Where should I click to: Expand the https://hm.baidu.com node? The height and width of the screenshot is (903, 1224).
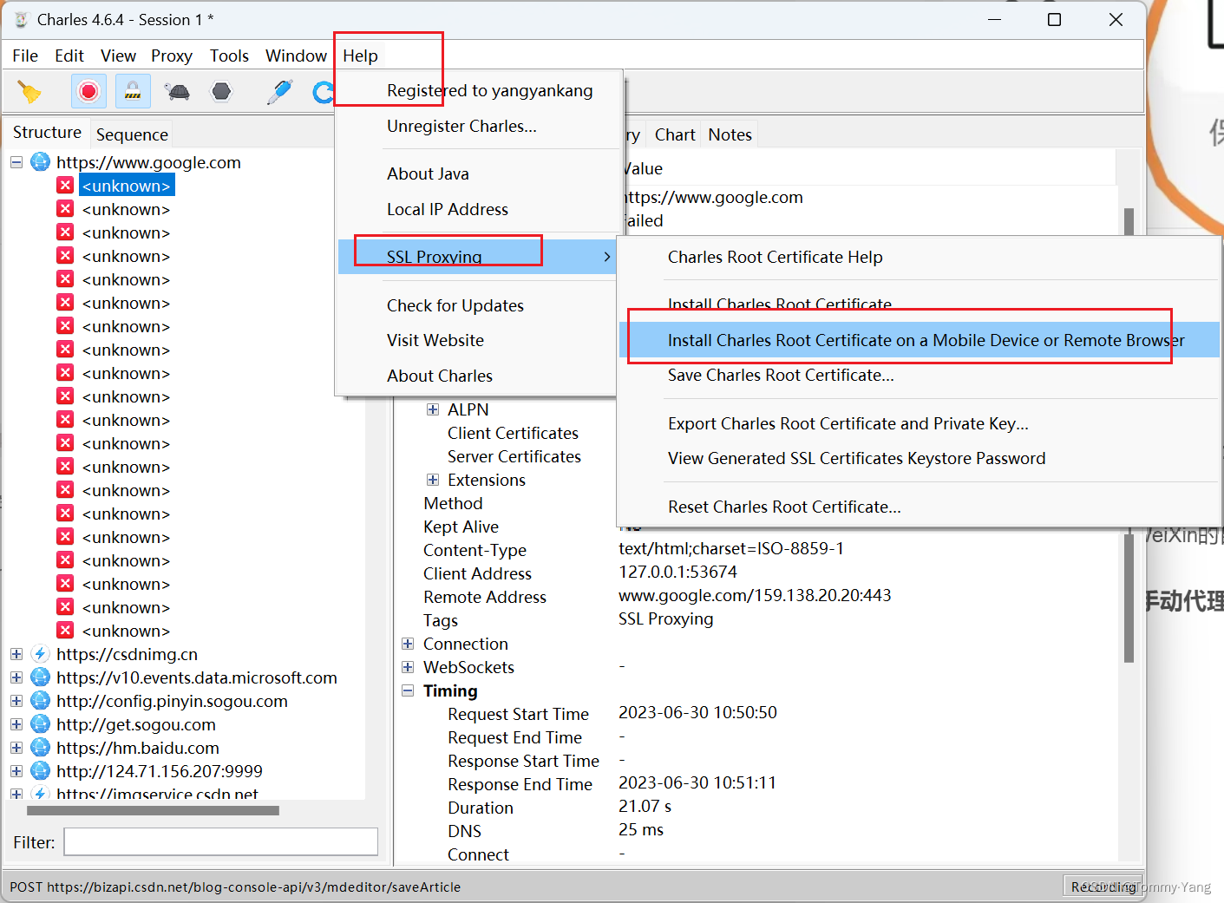16,748
